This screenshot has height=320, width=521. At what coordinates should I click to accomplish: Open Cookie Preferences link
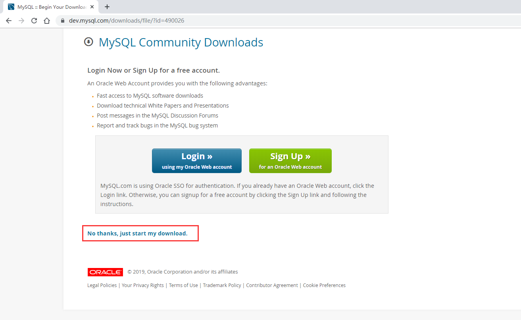[324, 285]
